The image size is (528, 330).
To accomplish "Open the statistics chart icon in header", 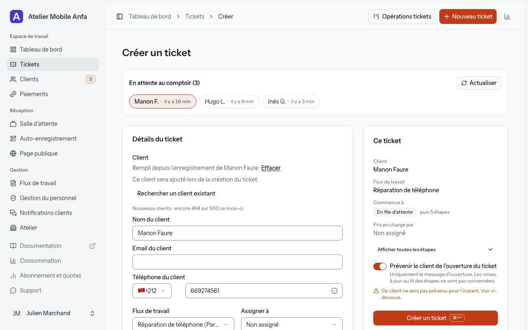I will click(x=507, y=16).
